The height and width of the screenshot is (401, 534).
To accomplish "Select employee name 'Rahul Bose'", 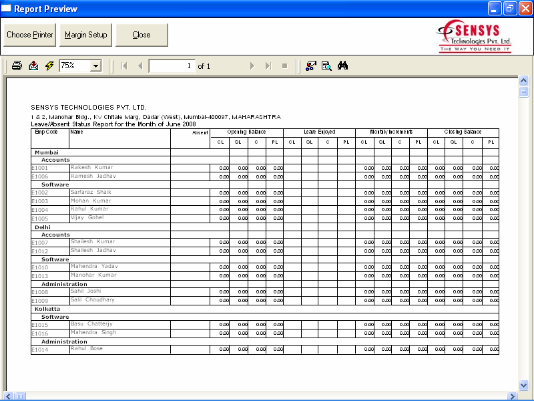I will click(86, 348).
